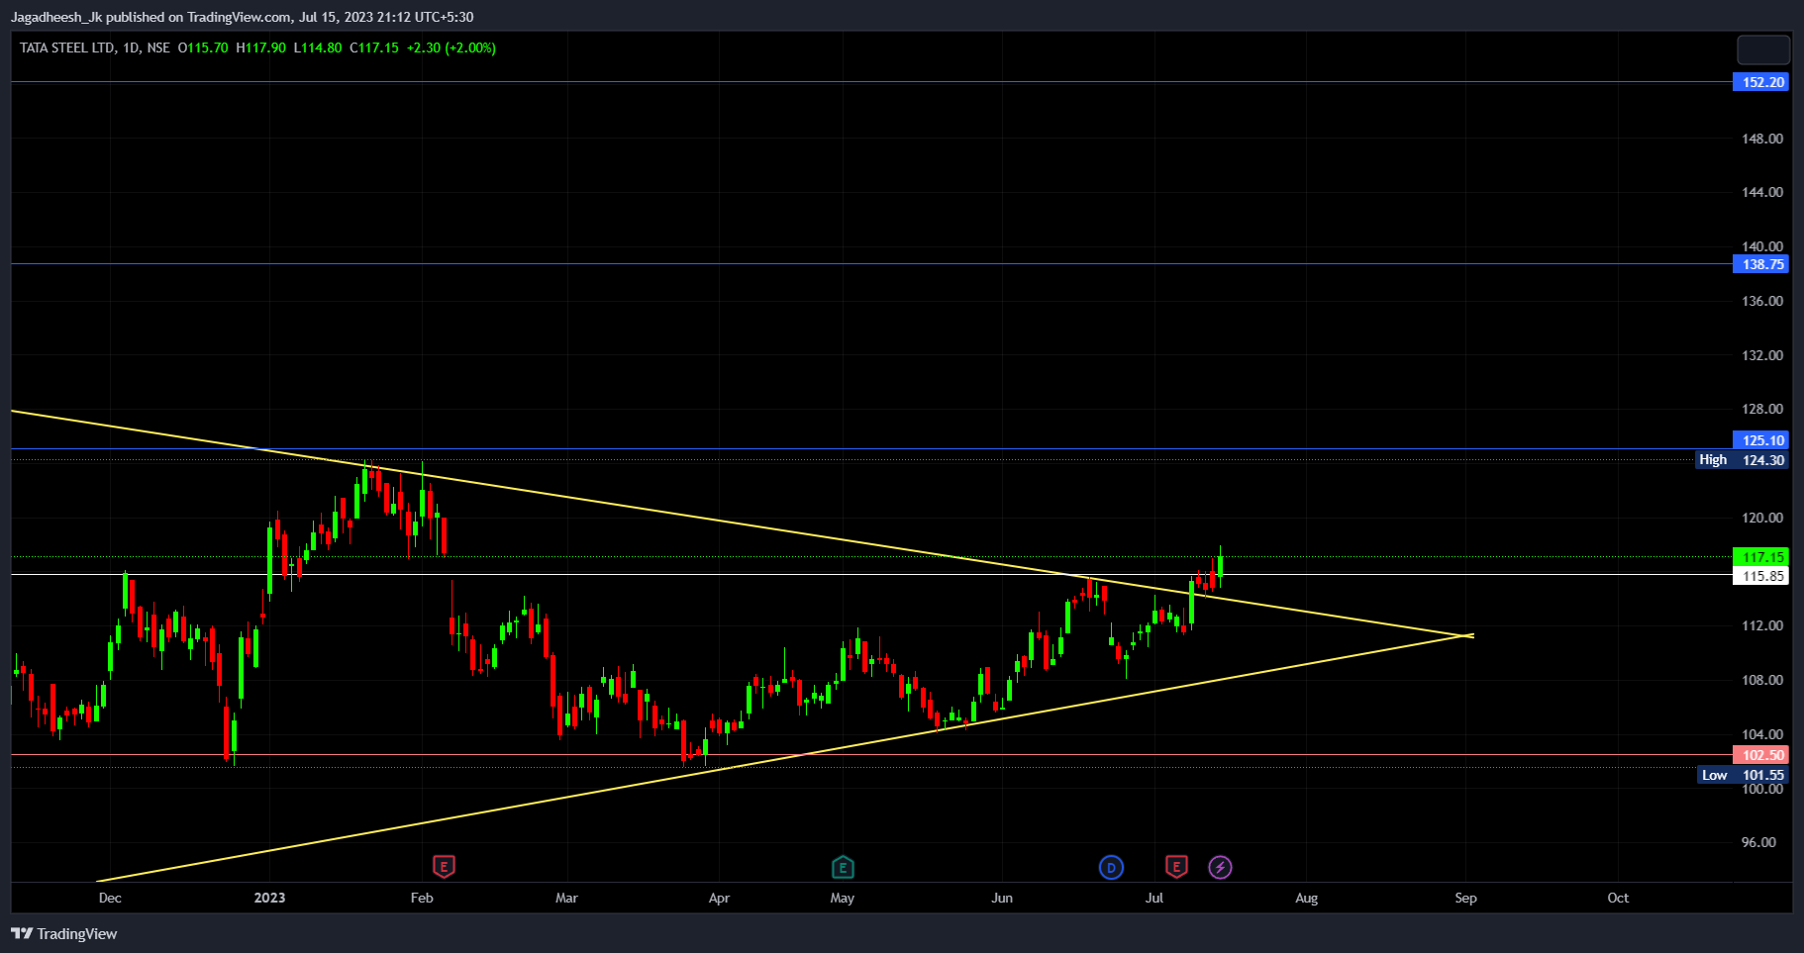Viewport: 1804px width, 953px height.
Task: Click the purple lightning event marker
Action: [1220, 868]
